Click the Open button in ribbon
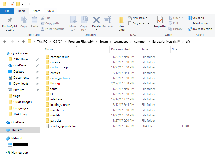 pos(176,18)
